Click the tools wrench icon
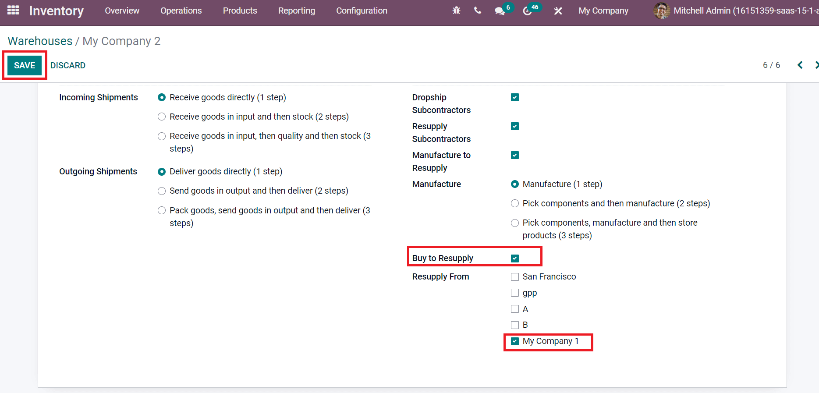819x393 pixels. click(558, 11)
